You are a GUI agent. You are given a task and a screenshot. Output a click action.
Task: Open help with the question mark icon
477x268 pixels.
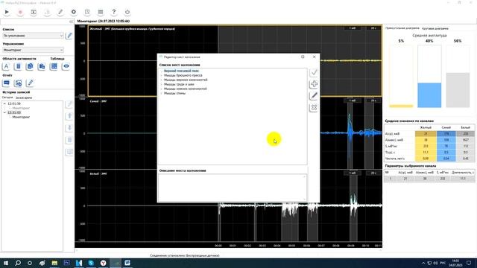114,12
